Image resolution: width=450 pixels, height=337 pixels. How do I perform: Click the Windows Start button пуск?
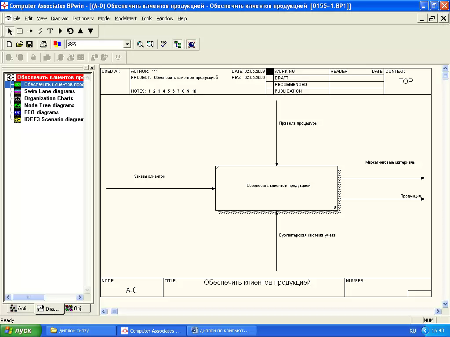tap(21, 331)
